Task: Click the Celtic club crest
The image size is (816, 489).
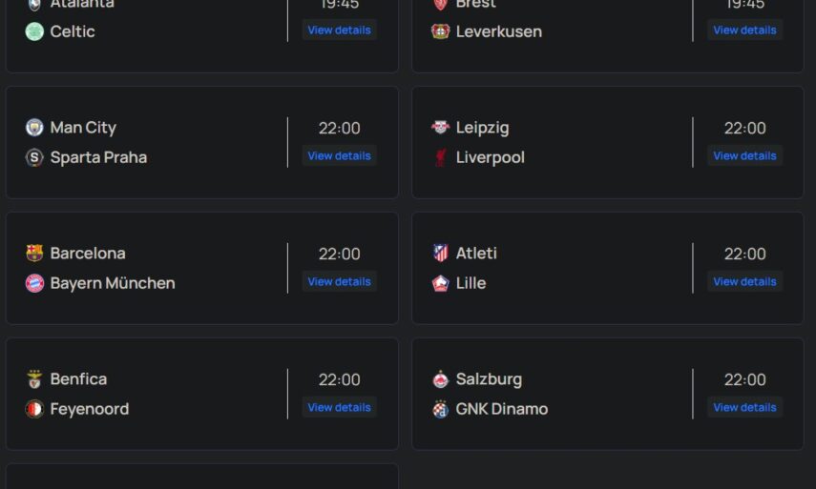Action: coord(34,31)
